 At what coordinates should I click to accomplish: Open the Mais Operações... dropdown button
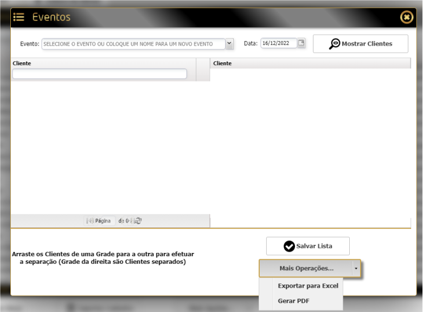(x=306, y=268)
